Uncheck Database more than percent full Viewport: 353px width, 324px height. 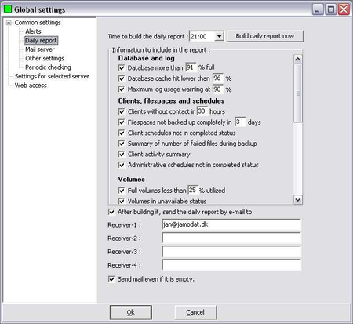122,68
